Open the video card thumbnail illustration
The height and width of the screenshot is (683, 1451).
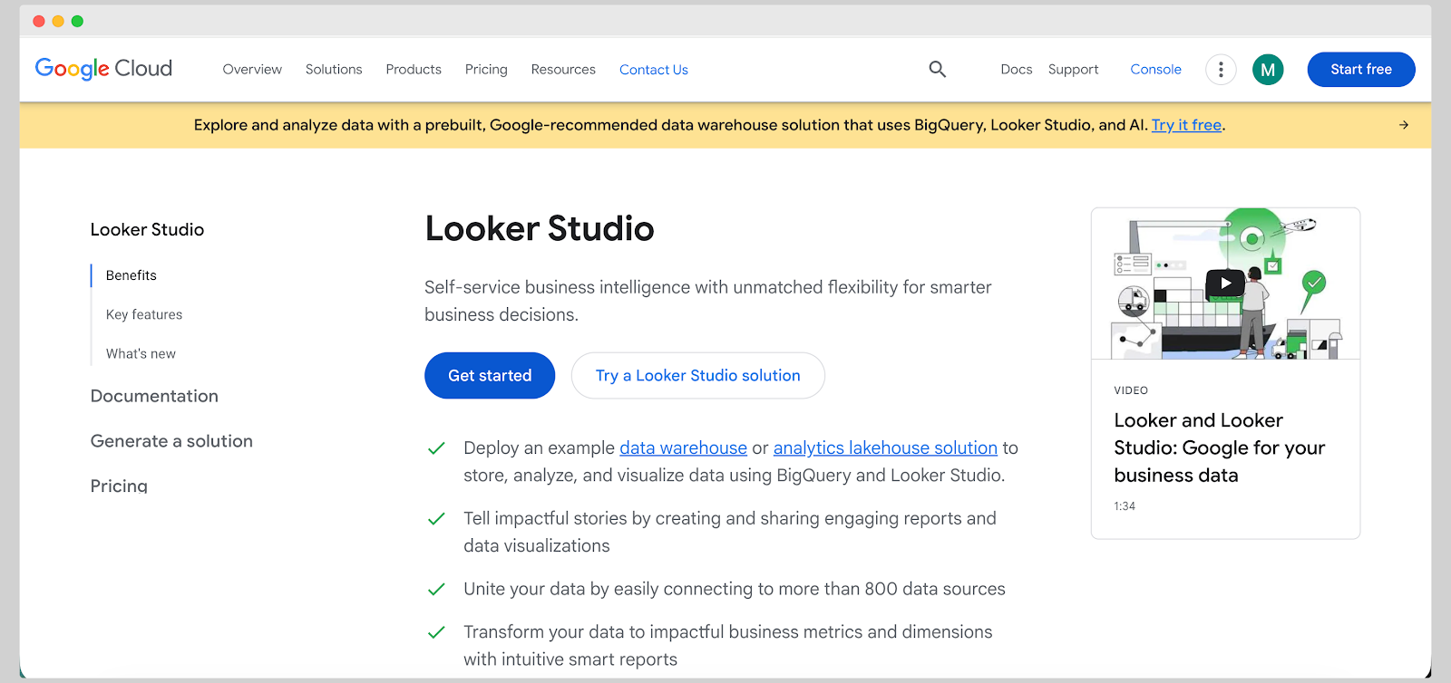tap(1225, 284)
